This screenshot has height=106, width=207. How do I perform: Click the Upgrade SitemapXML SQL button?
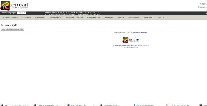(12, 29)
